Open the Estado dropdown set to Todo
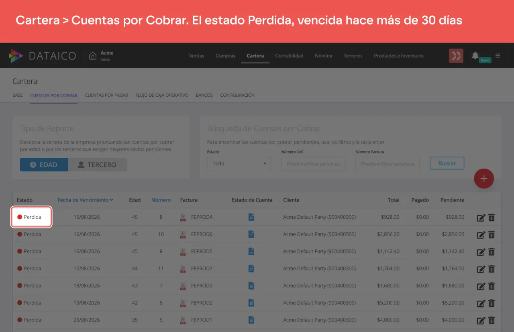514x332 pixels. [239, 163]
